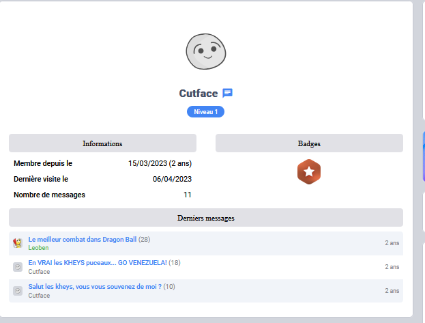
Task: Select the Badges section header
Action: pos(309,143)
